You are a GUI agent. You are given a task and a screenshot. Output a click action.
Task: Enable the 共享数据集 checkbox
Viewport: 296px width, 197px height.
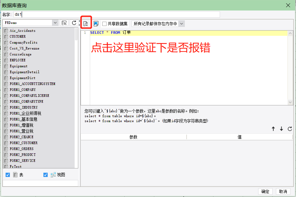(x=104, y=24)
